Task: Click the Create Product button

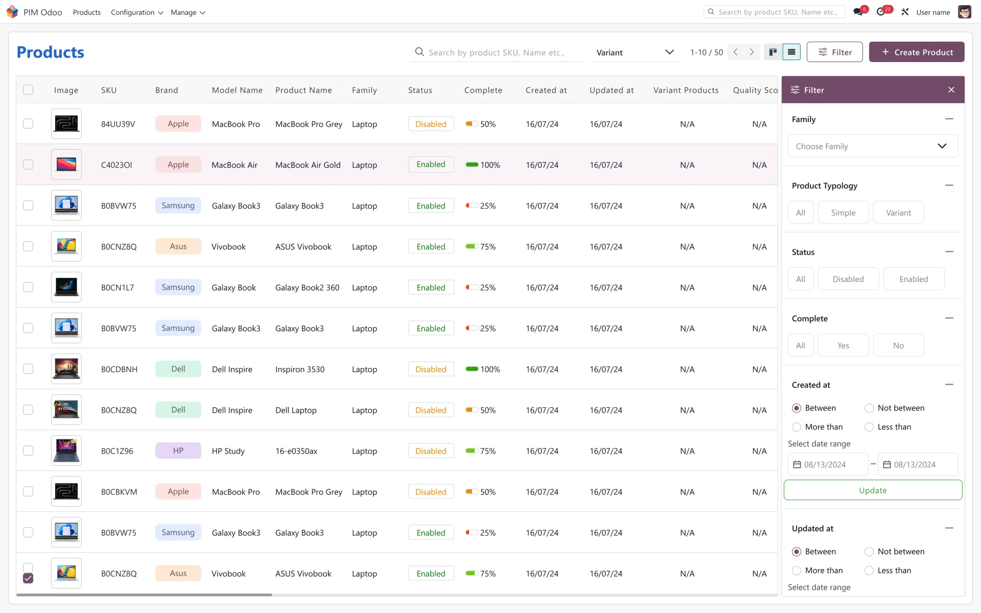Action: pos(917,52)
